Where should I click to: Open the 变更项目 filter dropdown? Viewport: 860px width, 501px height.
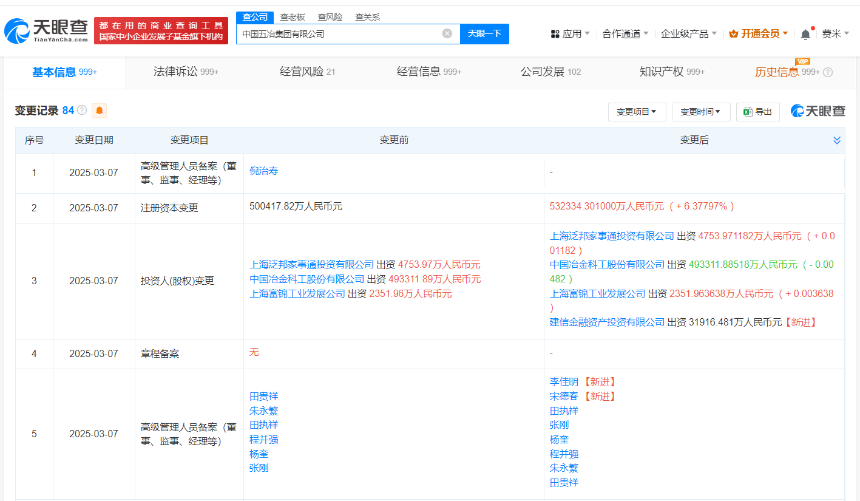pos(637,112)
